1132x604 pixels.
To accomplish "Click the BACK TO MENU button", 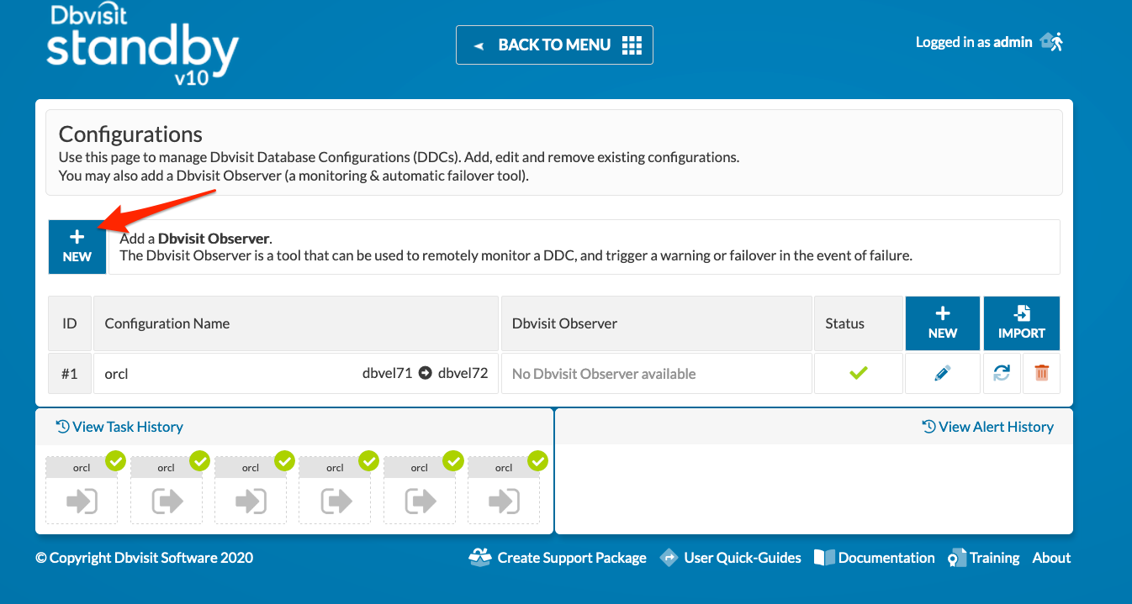I will (x=554, y=45).
